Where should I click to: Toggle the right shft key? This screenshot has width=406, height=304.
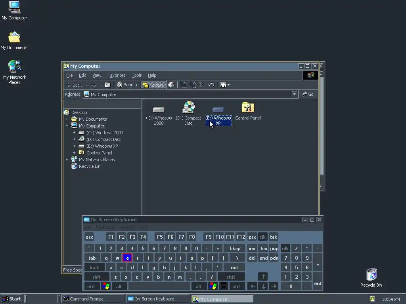231,277
